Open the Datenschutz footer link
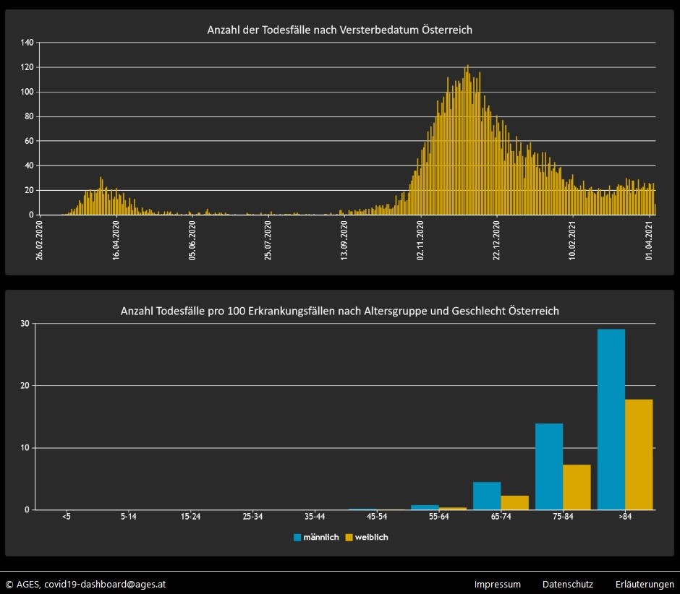This screenshot has width=680, height=594. (x=567, y=584)
